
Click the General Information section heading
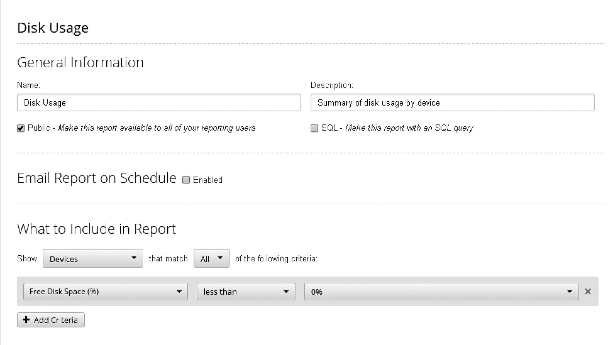click(80, 62)
